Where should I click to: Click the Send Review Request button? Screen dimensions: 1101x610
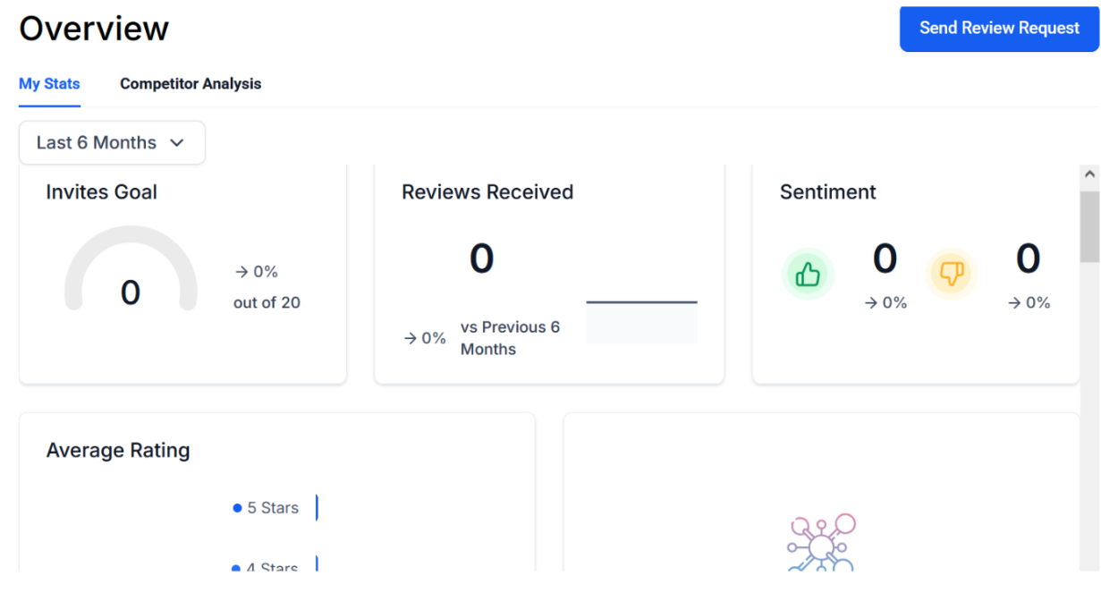tap(999, 29)
